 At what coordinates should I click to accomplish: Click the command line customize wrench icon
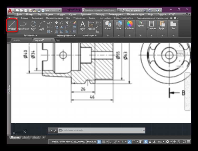[x=55, y=130]
